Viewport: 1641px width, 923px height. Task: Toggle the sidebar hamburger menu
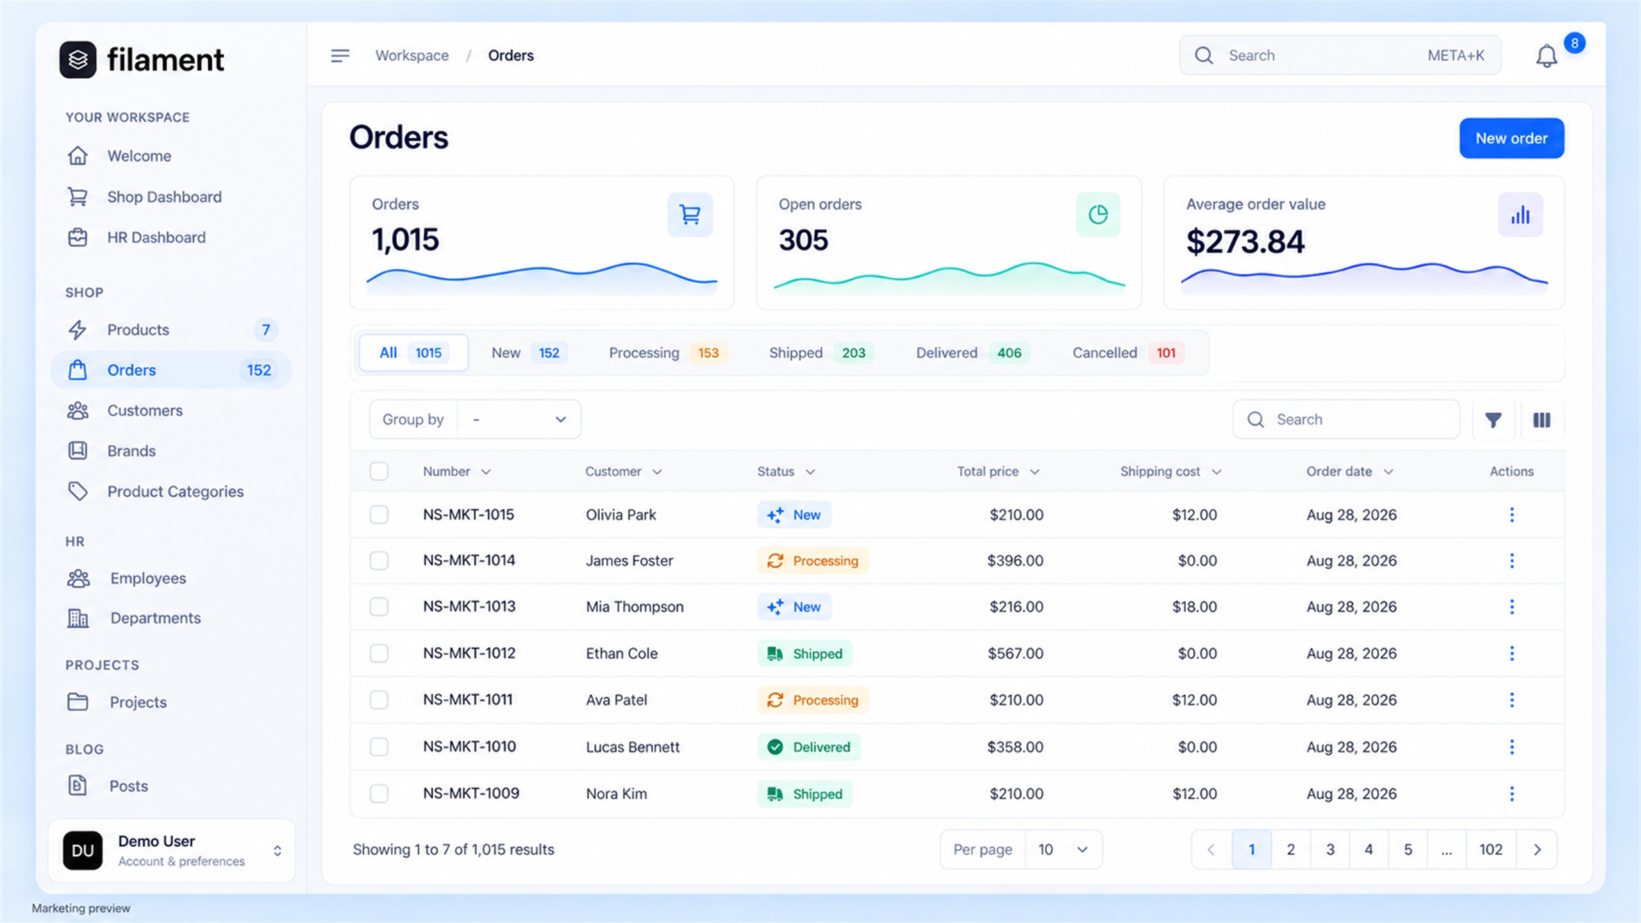(340, 56)
